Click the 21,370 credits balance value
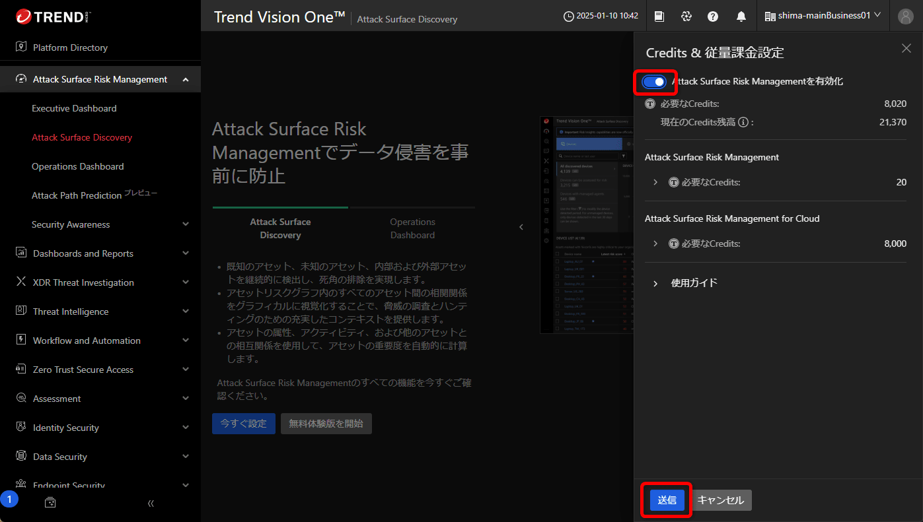923x522 pixels. 893,122
